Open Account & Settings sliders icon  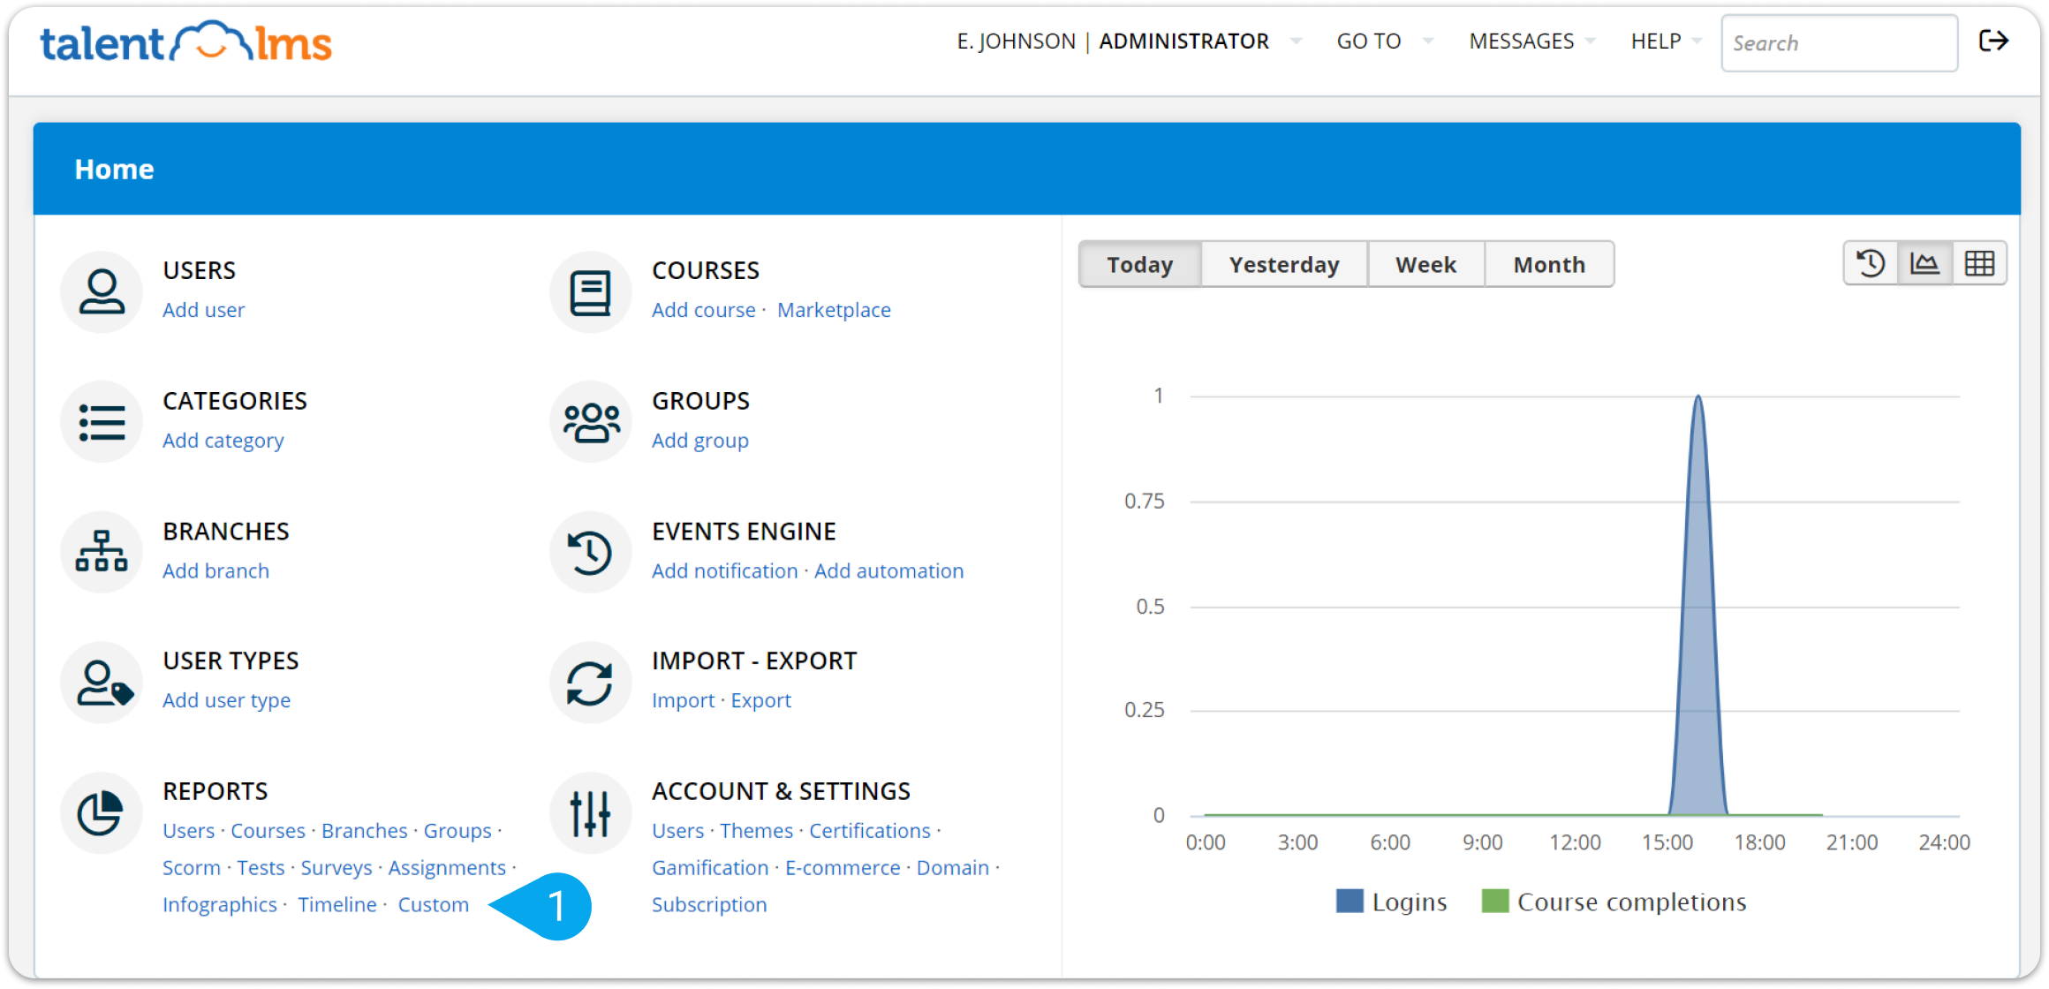[590, 813]
